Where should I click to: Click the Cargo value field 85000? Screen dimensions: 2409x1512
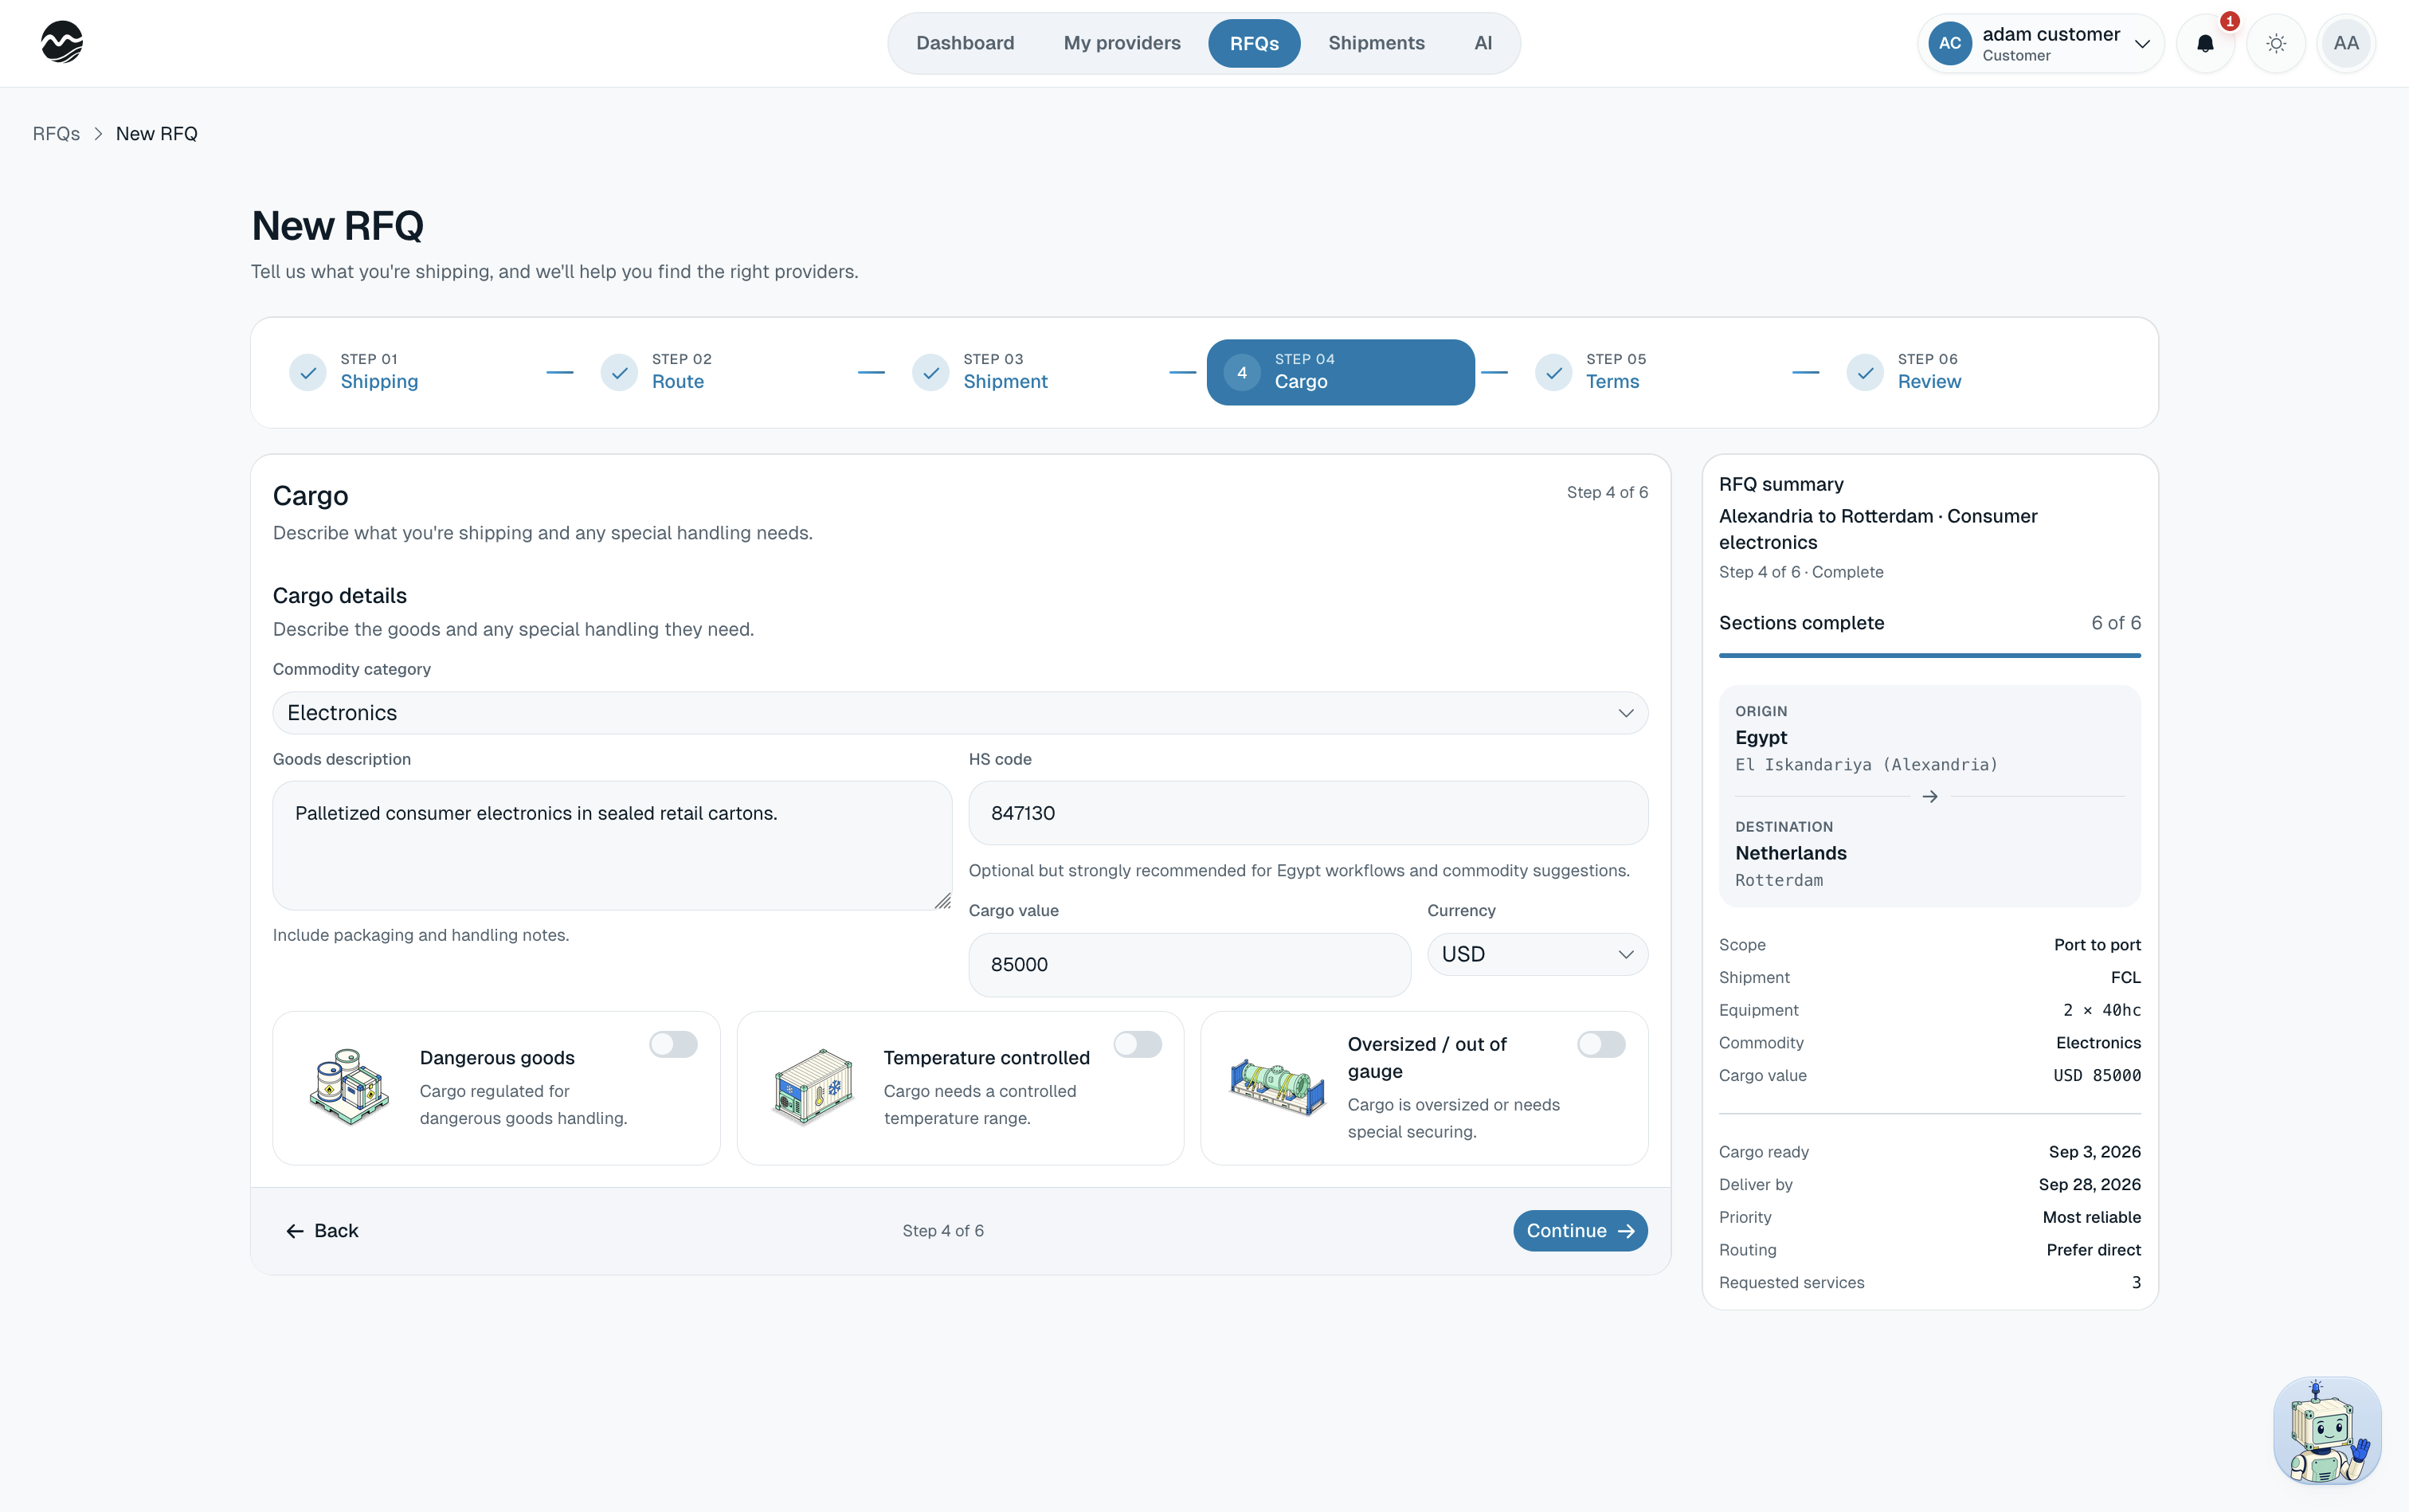(1189, 965)
